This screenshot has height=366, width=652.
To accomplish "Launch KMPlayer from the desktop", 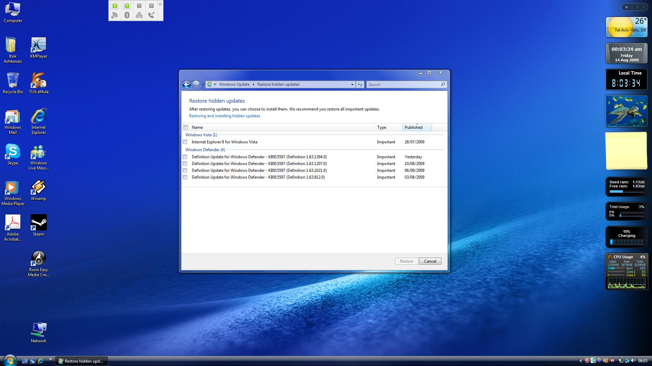I will pos(39,48).
